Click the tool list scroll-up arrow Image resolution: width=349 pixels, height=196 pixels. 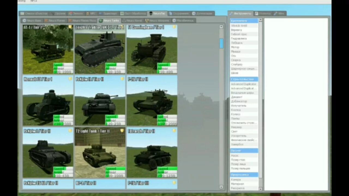[260, 20]
